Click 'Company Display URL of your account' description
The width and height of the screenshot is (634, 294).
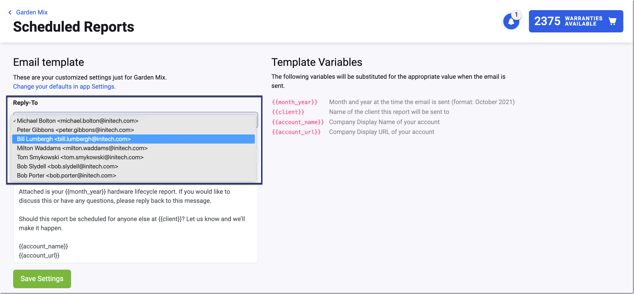point(382,132)
